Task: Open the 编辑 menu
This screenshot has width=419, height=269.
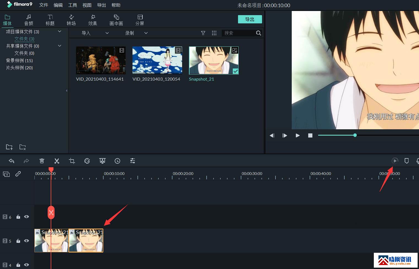Action: click(x=58, y=5)
